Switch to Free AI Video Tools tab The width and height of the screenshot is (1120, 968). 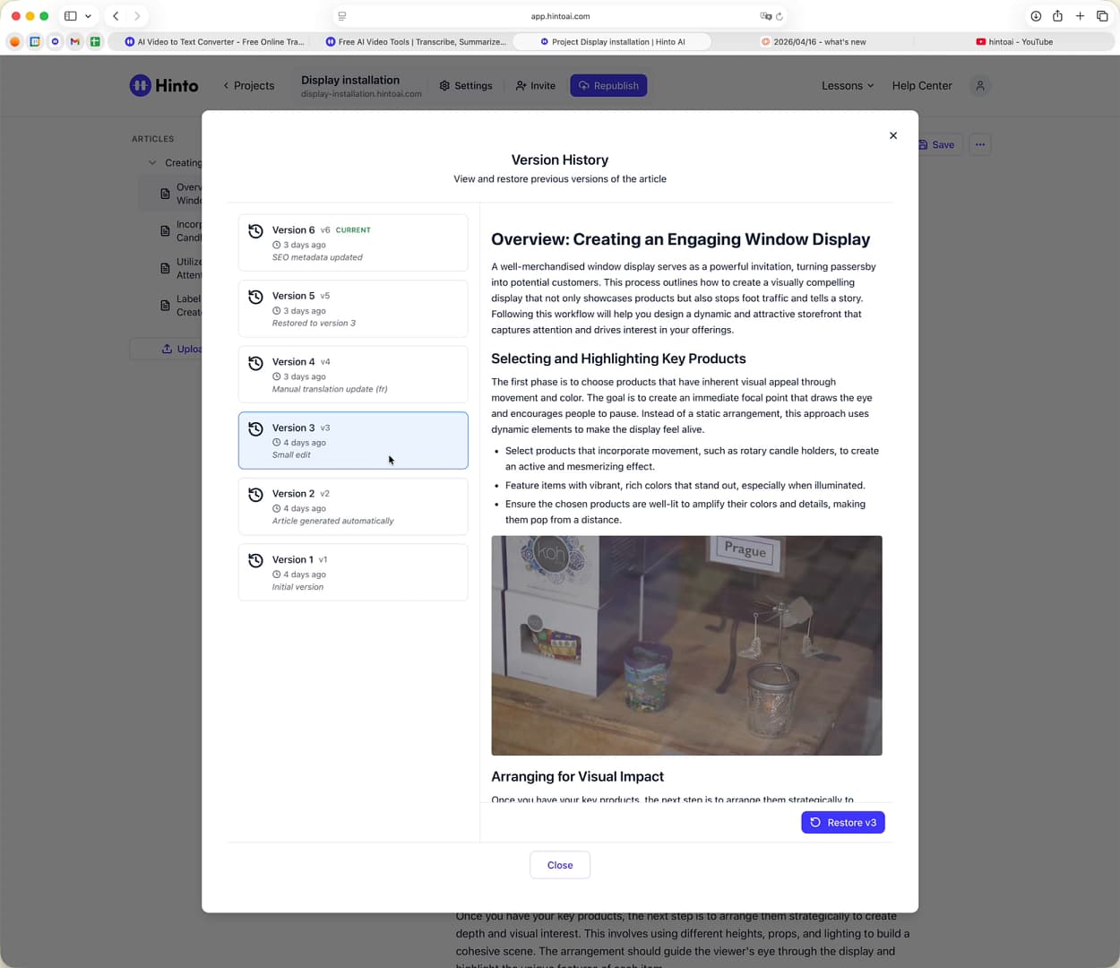416,41
